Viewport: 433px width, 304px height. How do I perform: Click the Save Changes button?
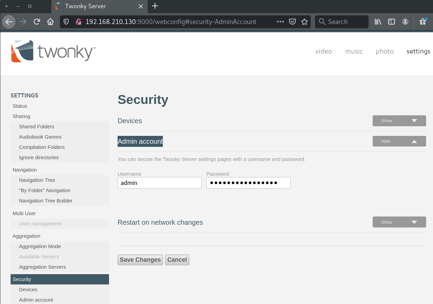coord(140,260)
